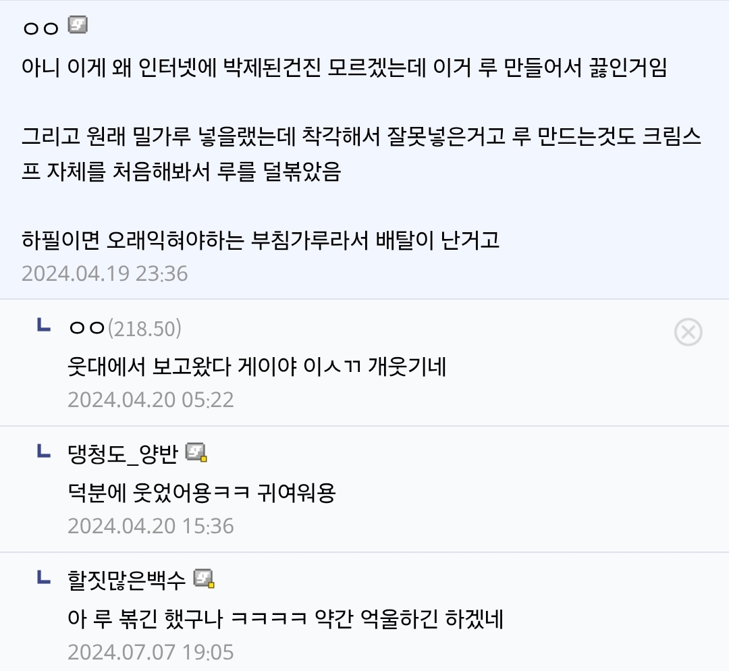Open user profile 할짓많은백수
The image size is (729, 671).
[126, 580]
